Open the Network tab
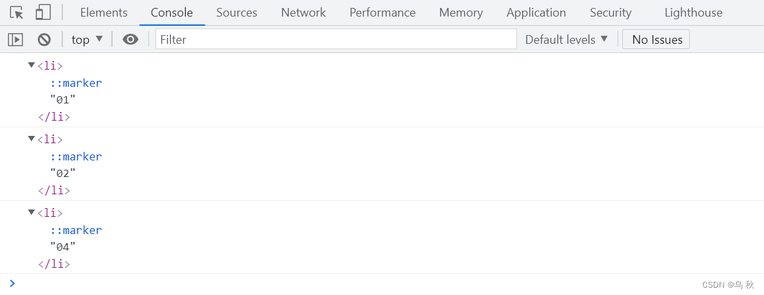 [x=303, y=13]
